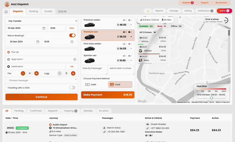This screenshot has height=142, width=235.
Task: Expand Sprinter van price chevron
Action: coord(131,60)
